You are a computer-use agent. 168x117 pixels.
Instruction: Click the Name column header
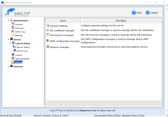(x=63, y=21)
